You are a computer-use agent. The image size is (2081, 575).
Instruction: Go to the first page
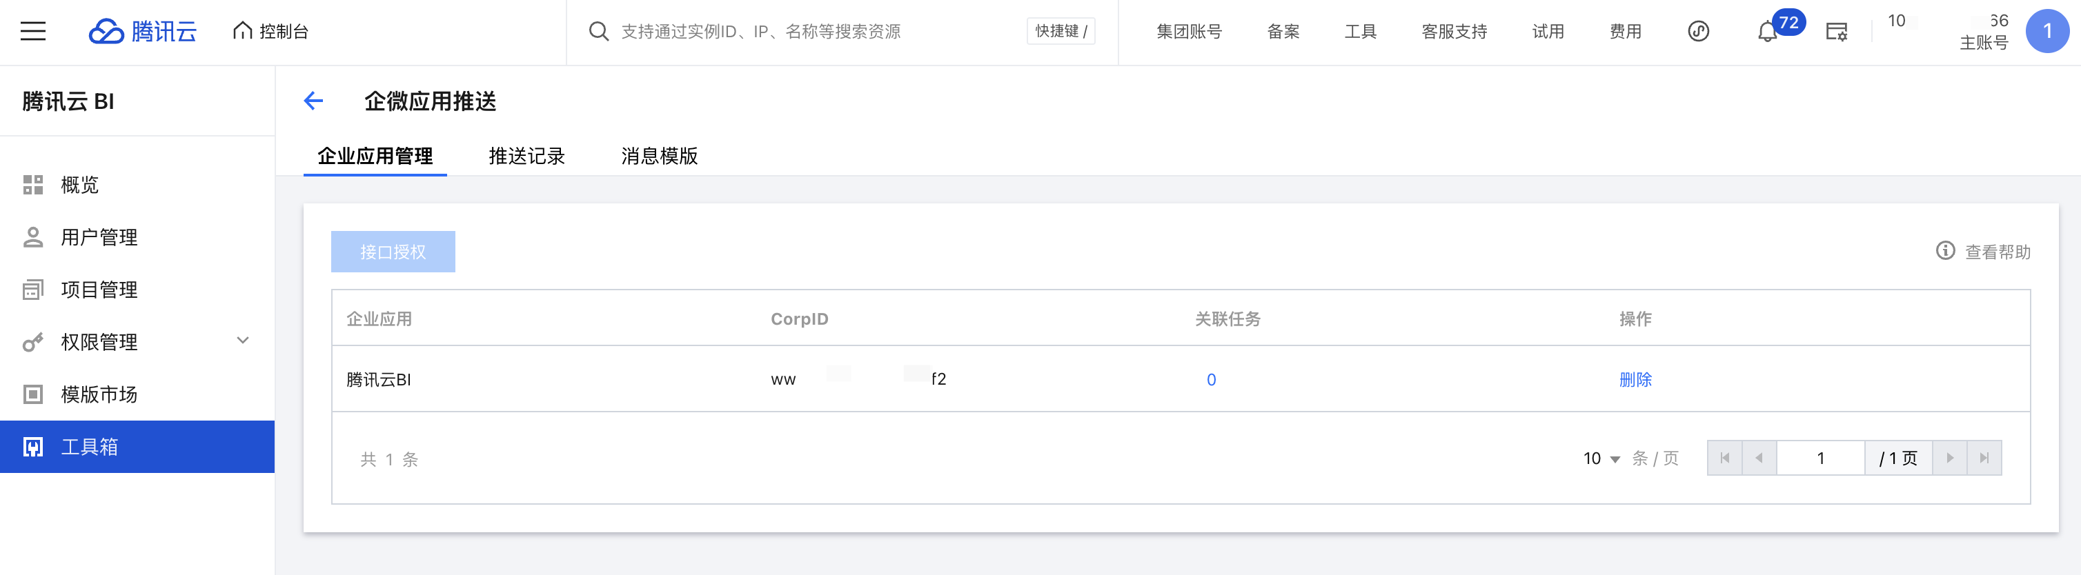[1725, 458]
